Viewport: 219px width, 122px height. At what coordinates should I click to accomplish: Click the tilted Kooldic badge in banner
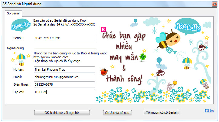click(x=188, y=24)
